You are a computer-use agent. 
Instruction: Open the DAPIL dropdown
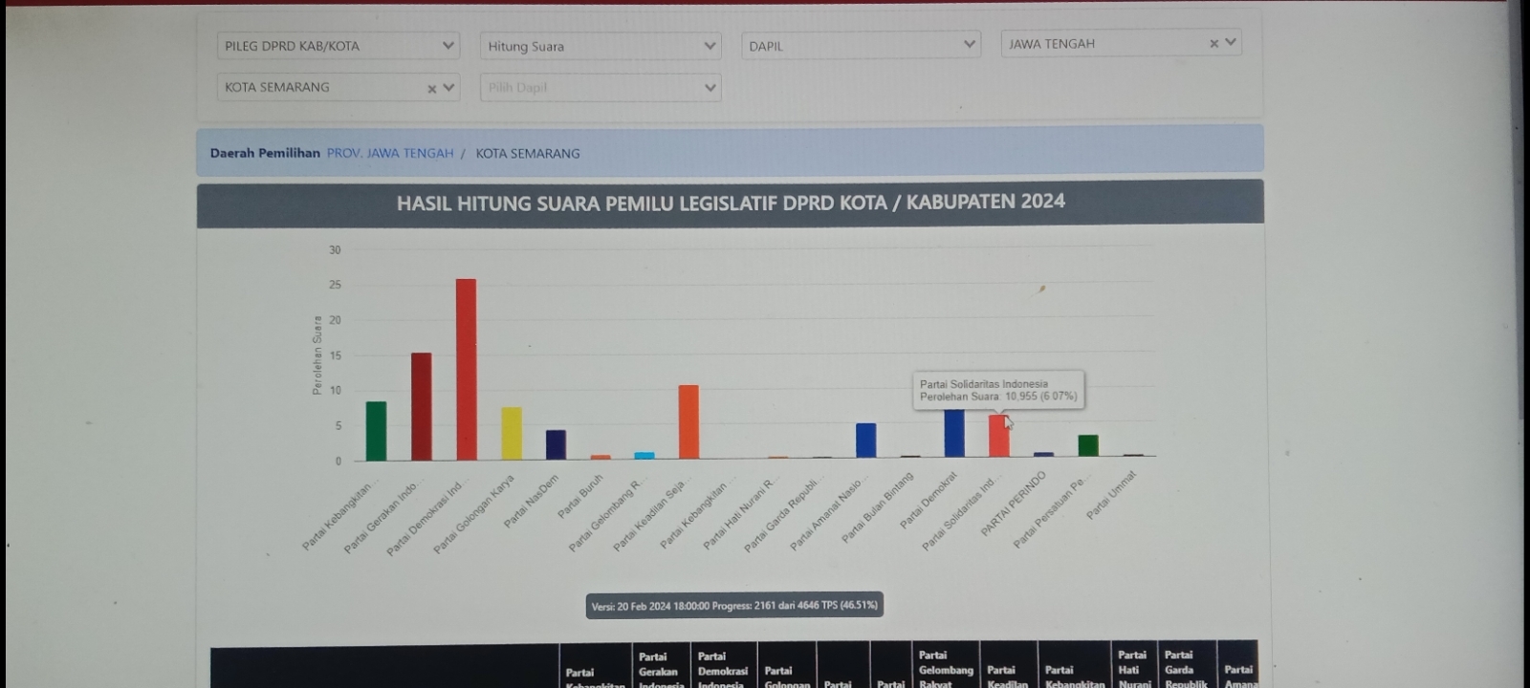861,45
